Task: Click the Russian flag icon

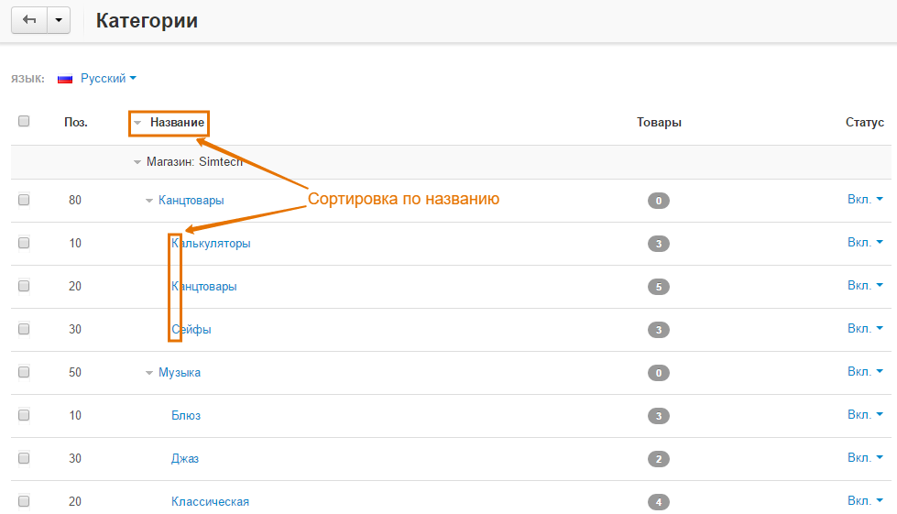Action: pos(65,79)
